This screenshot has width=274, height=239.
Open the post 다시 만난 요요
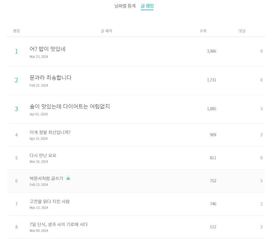[43, 155]
